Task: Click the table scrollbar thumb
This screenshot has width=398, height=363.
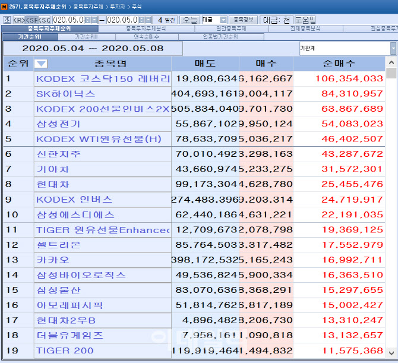Action: (x=391, y=73)
